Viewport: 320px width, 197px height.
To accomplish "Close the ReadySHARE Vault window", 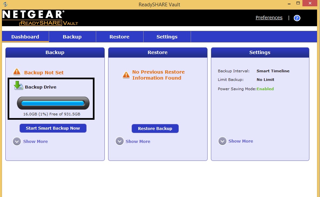I will (310, 3).
